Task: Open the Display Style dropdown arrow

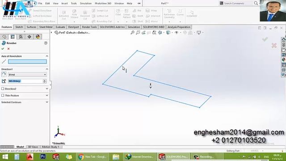Action: (172, 33)
